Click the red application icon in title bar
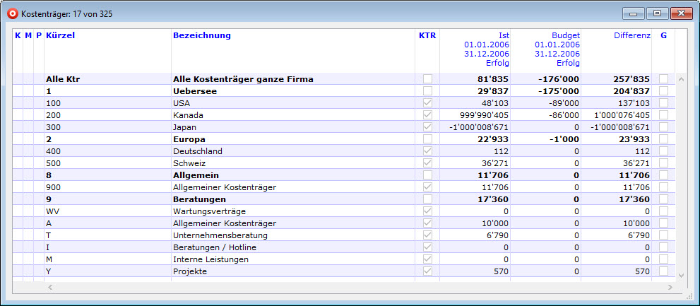The width and height of the screenshot is (700, 306). [11, 13]
